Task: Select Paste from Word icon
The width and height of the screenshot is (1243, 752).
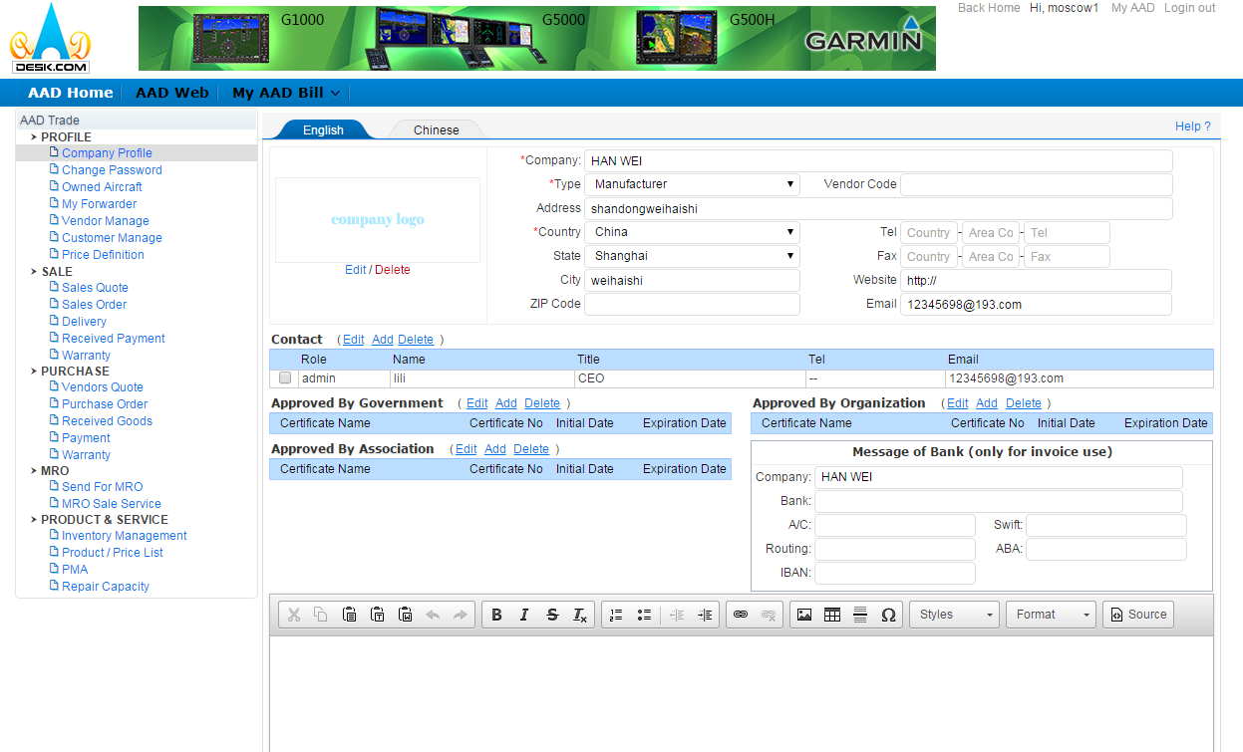Action: pos(405,615)
